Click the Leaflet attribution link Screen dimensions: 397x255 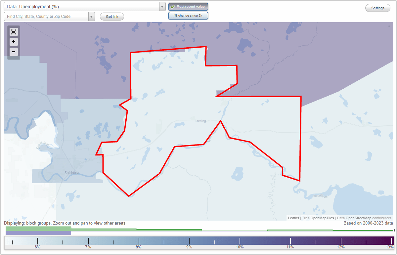point(293,218)
